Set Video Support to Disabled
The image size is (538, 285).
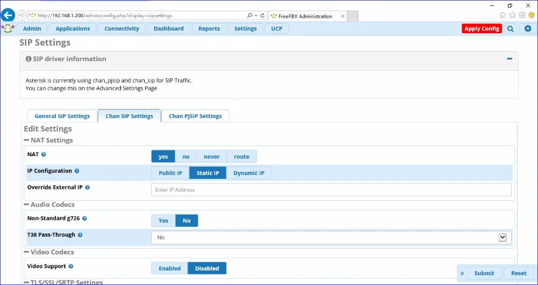pos(207,268)
